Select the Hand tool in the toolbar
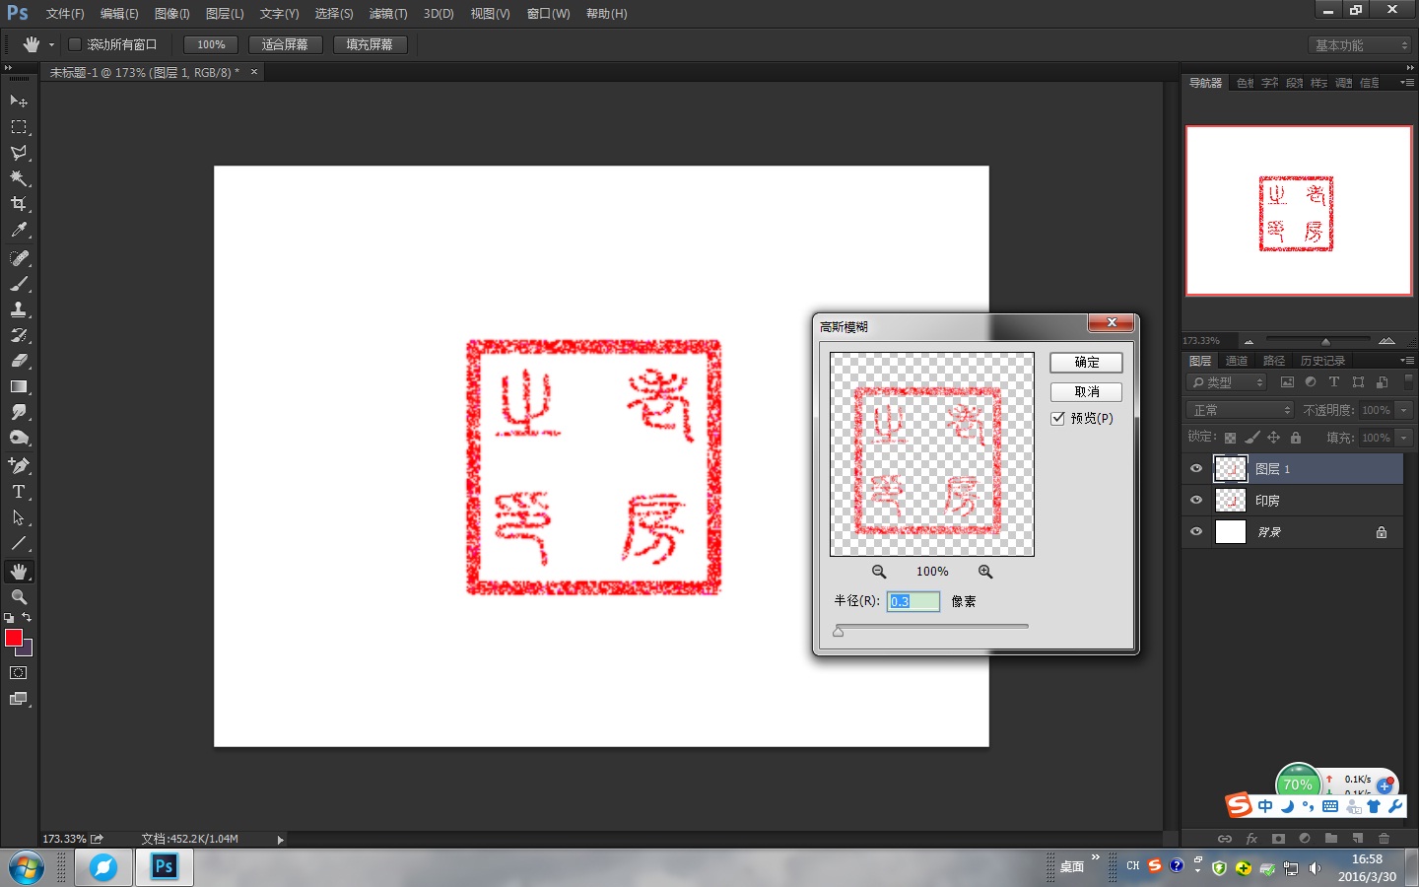Viewport: 1419px width, 887px height. [x=18, y=571]
